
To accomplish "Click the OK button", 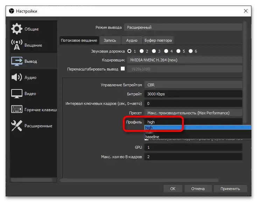I will tap(173, 189).
